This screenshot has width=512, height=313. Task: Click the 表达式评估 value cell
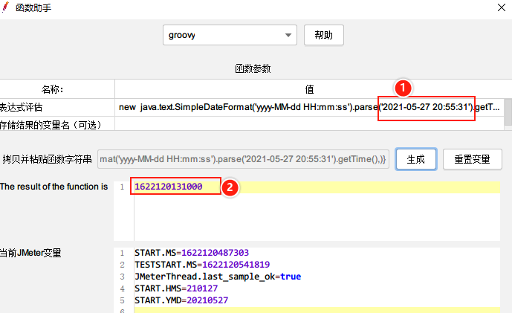310,107
